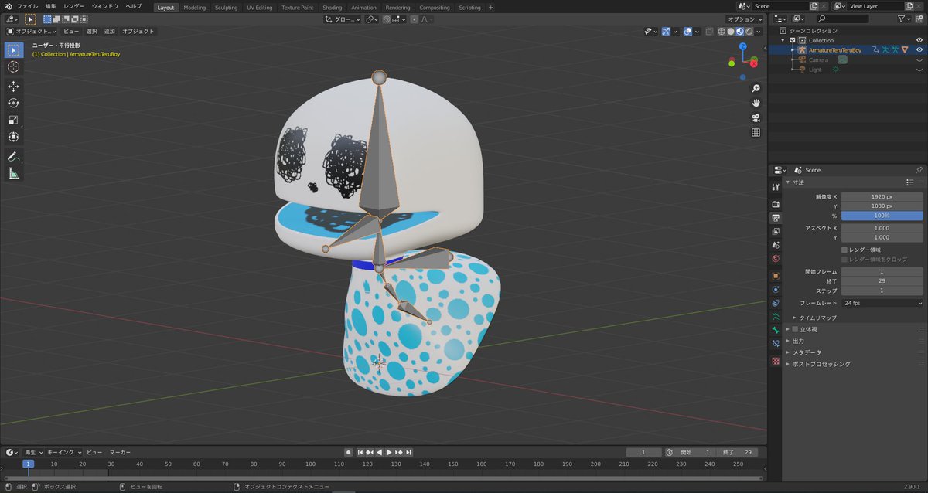The height and width of the screenshot is (493, 928).
Task: Switch to the Animation workspace tab
Action: 363,7
